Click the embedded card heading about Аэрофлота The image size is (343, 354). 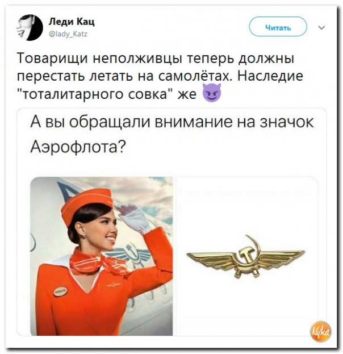pos(172,134)
